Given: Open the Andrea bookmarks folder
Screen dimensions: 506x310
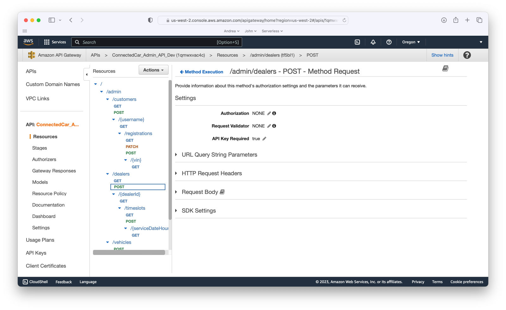Looking at the screenshot, I should pos(231,31).
